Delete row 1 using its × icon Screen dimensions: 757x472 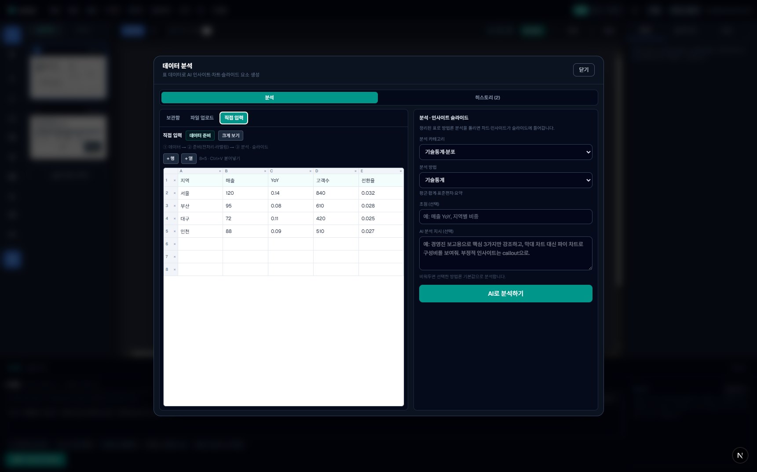(175, 181)
